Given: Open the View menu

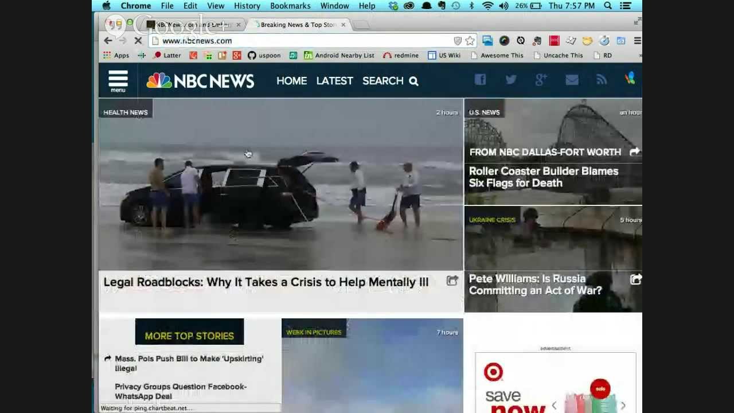Looking at the screenshot, I should [216, 6].
